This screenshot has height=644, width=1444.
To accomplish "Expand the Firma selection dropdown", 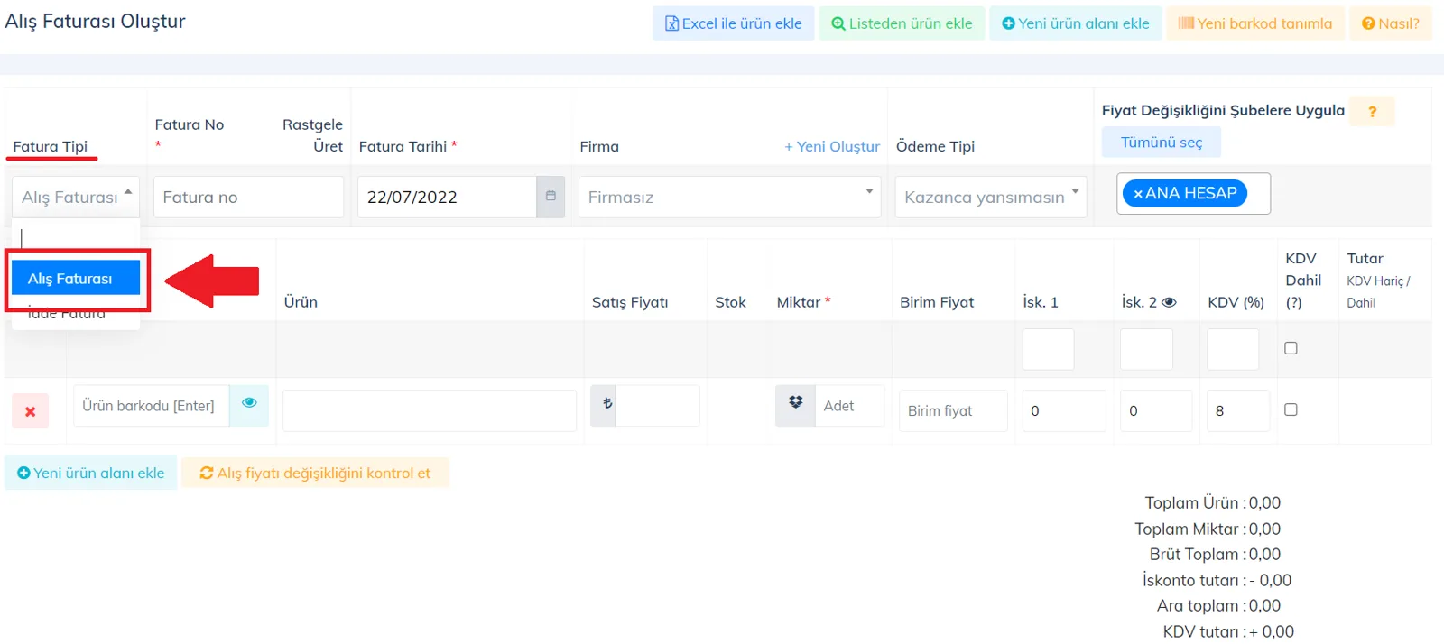I will 729,197.
